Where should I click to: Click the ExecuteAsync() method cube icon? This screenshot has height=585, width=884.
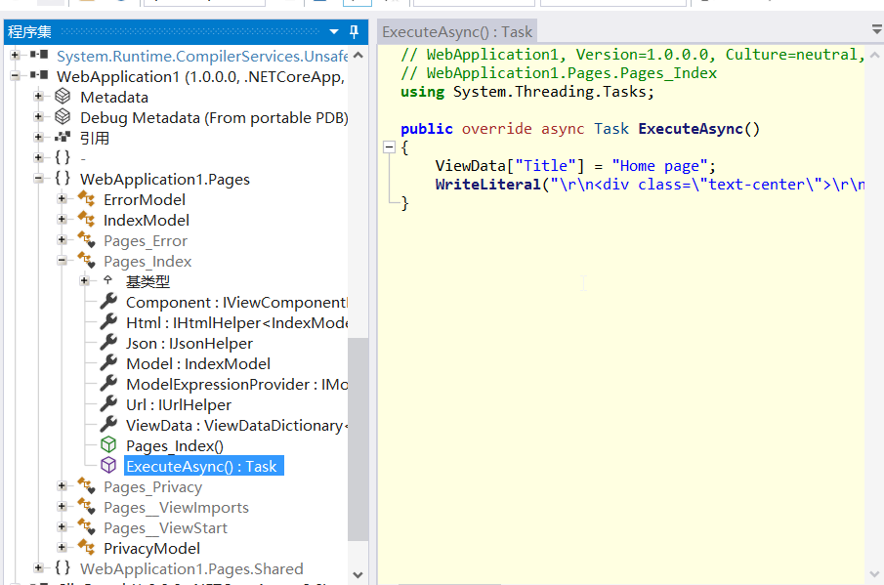108,466
